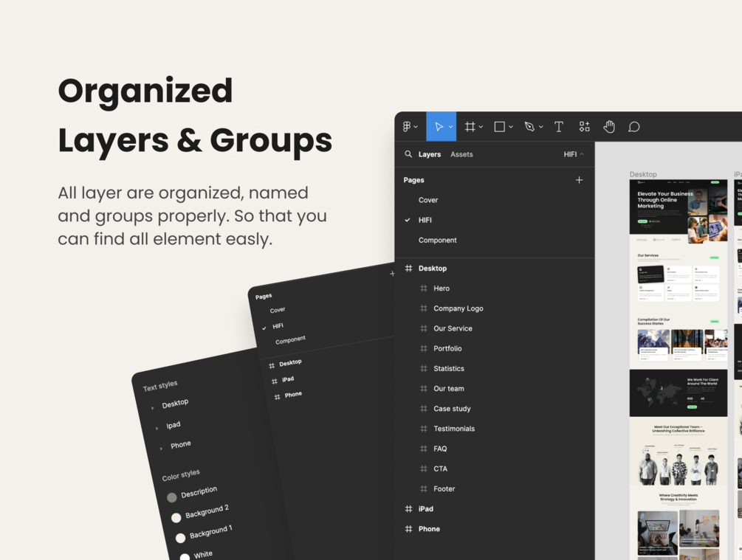Image resolution: width=742 pixels, height=560 pixels.
Task: Switch to the Layers tab
Action: (429, 154)
